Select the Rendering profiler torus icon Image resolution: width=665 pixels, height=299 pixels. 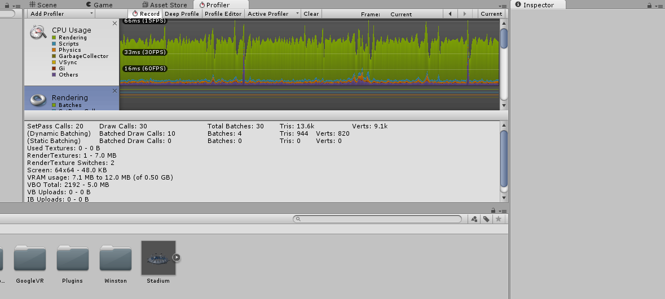[x=38, y=99]
